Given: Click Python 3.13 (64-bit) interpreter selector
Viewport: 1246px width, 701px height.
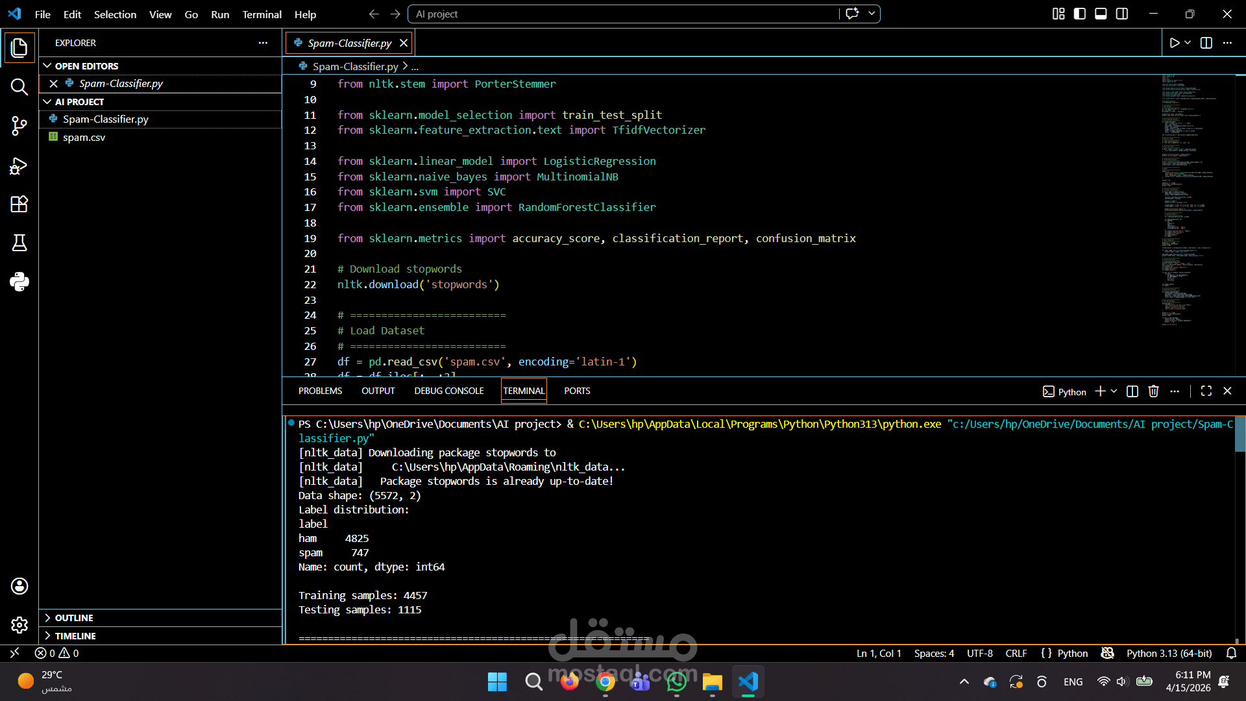Looking at the screenshot, I should [x=1169, y=654].
